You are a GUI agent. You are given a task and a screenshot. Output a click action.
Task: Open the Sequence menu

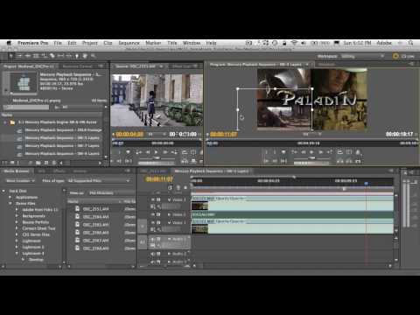tap(129, 43)
